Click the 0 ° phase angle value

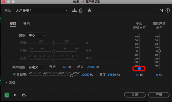click(88, 43)
